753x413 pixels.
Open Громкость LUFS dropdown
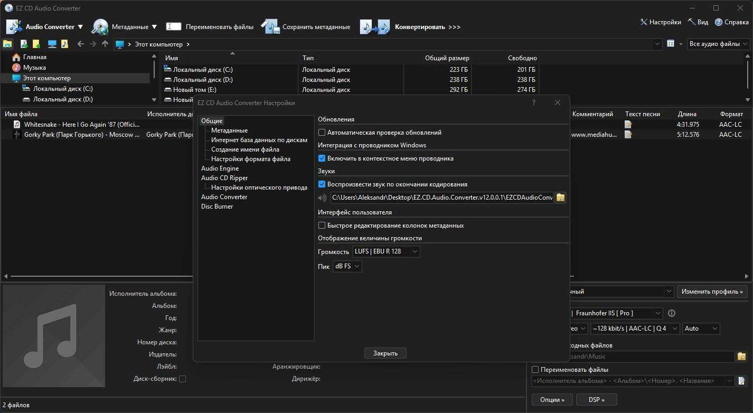pos(386,251)
